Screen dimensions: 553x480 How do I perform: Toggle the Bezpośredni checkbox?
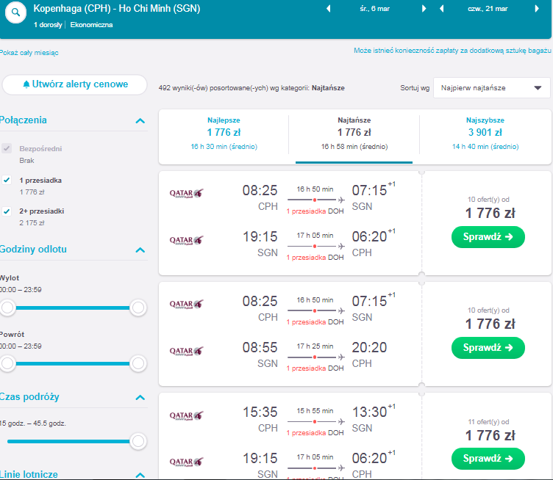7,148
